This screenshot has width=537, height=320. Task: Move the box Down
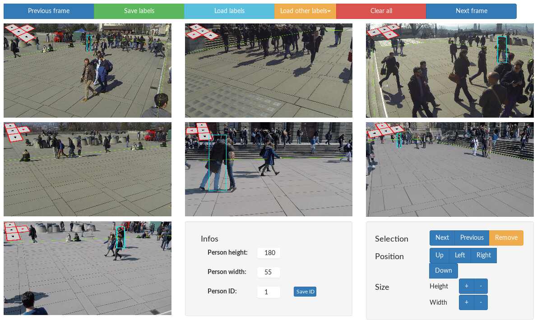click(x=444, y=270)
